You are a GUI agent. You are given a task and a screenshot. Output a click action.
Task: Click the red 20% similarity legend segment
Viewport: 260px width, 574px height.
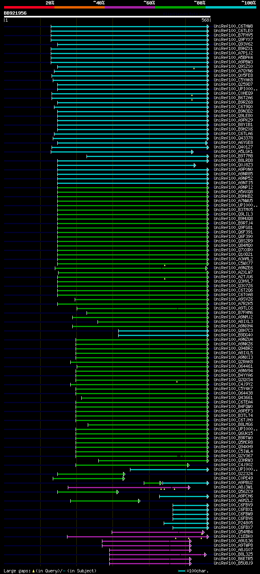29,7
